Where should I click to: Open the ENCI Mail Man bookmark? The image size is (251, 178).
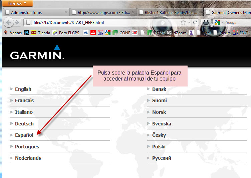pyautogui.click(x=241, y=33)
